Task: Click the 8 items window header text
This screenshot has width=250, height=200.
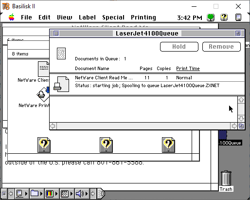Action: coord(20,54)
